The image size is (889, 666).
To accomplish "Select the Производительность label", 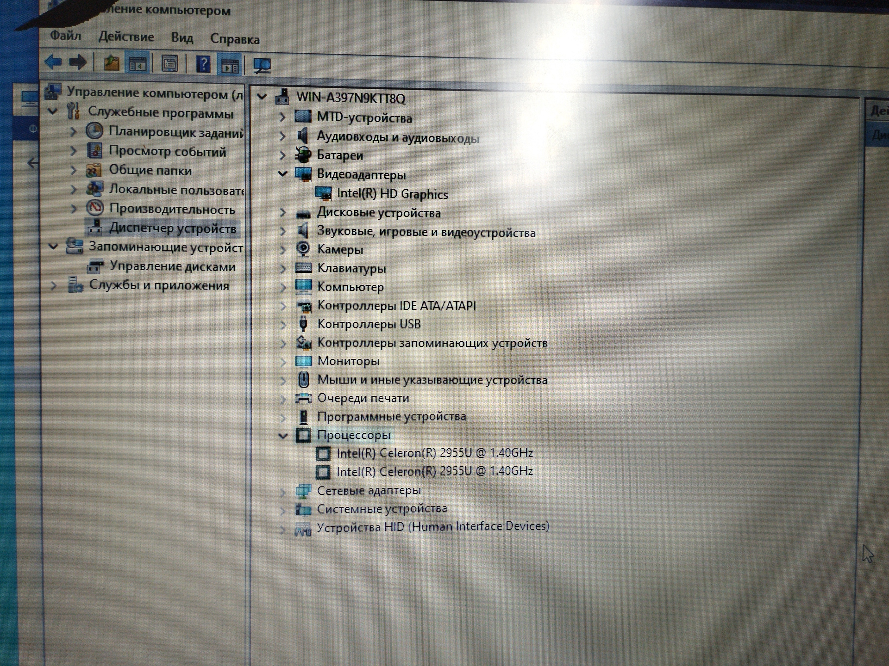I will point(172,209).
